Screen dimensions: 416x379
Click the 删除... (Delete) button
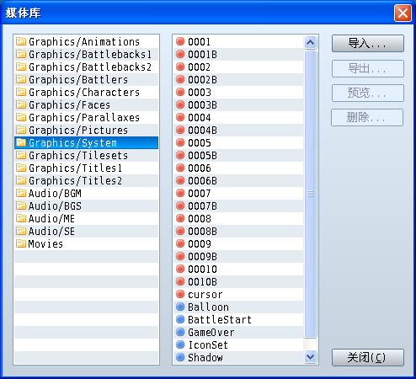pyautogui.click(x=367, y=117)
